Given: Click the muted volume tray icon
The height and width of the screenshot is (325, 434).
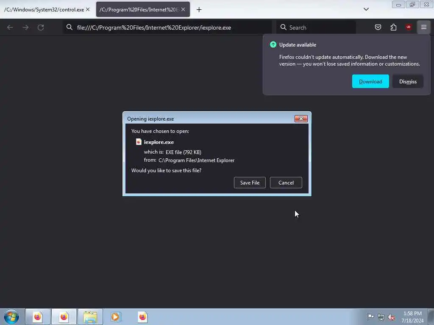Looking at the screenshot, I should coord(391,317).
